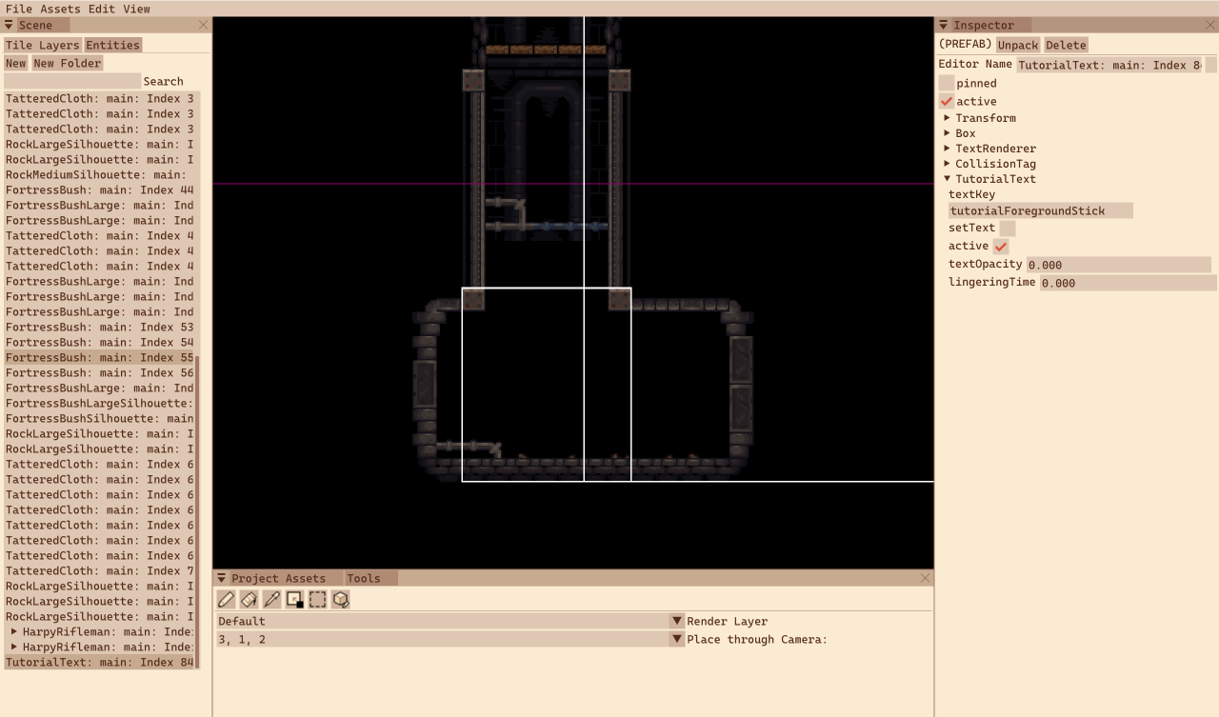The height and width of the screenshot is (717, 1219).
Task: Click the New Folder button
Action: (67, 63)
